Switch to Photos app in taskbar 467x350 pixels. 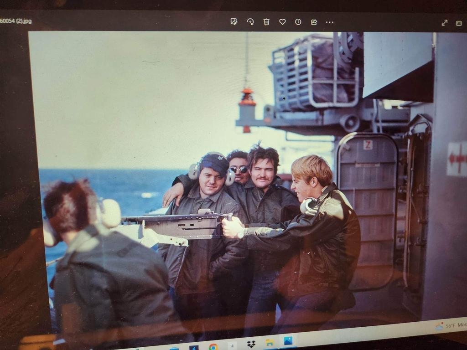[288, 340]
